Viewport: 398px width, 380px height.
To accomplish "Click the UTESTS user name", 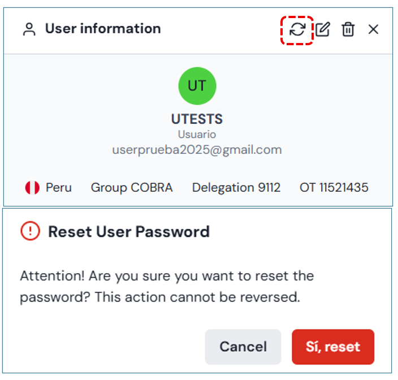I will [x=197, y=119].
